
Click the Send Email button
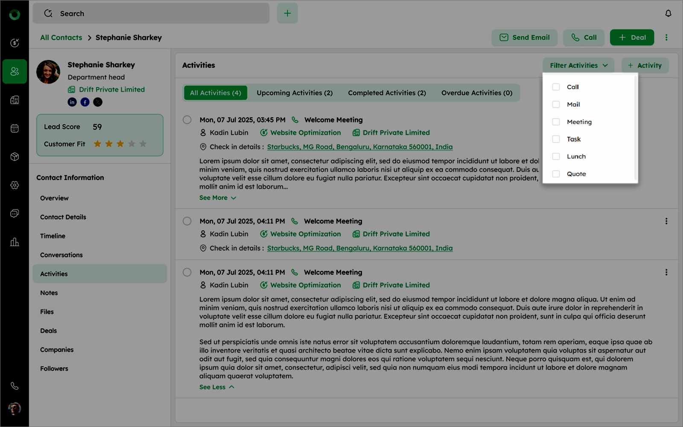525,38
